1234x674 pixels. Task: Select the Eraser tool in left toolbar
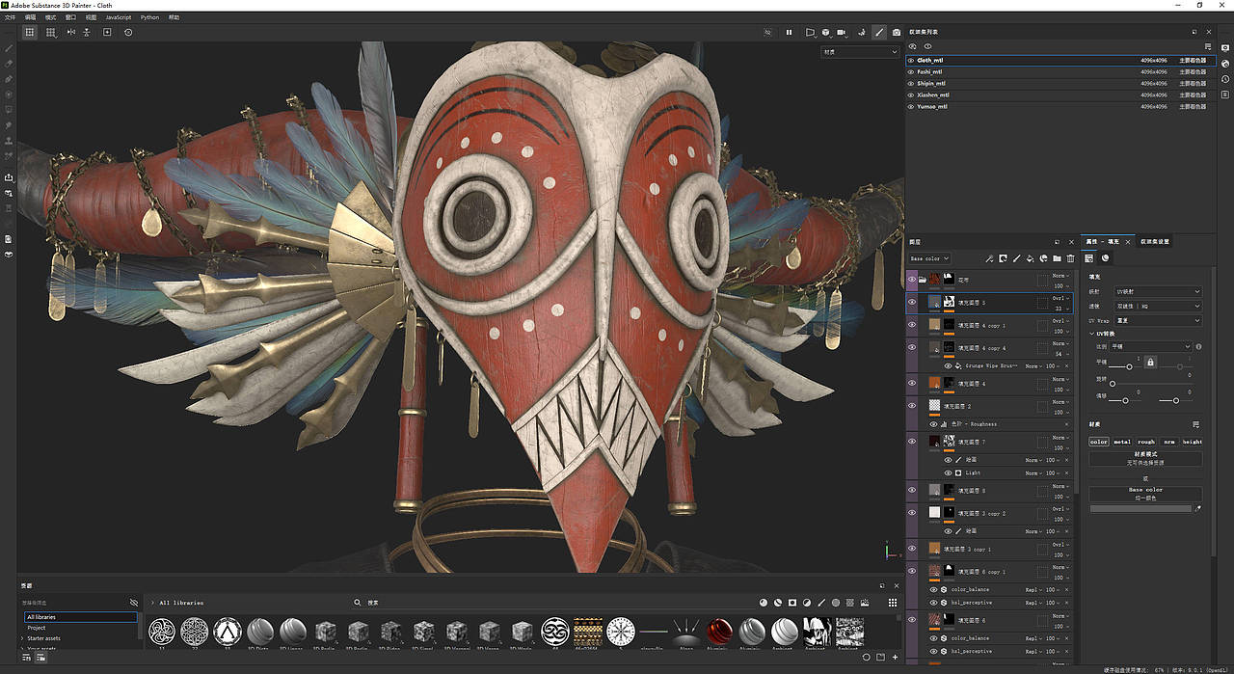click(9, 63)
